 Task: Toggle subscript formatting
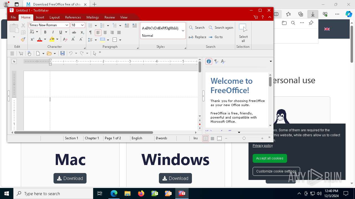click(x=82, y=32)
